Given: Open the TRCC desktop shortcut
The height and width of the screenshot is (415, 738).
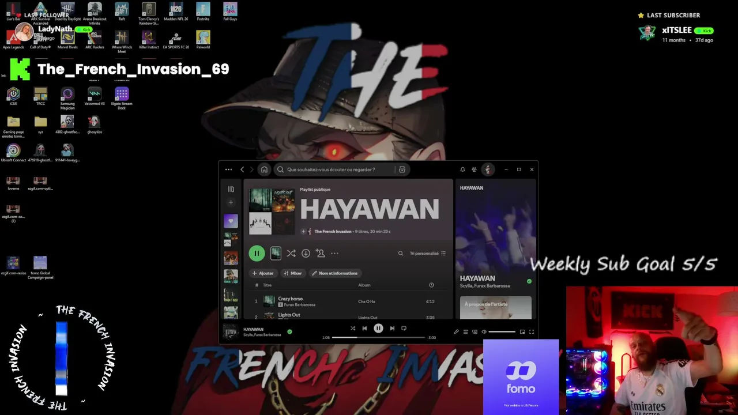Looking at the screenshot, I should pos(40,96).
